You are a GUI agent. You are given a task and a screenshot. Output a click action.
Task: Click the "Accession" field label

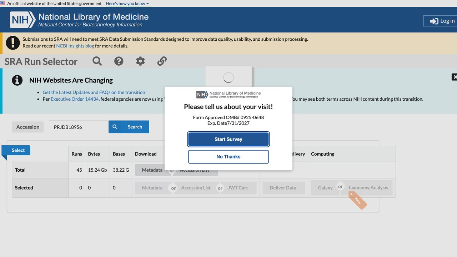coord(28,127)
